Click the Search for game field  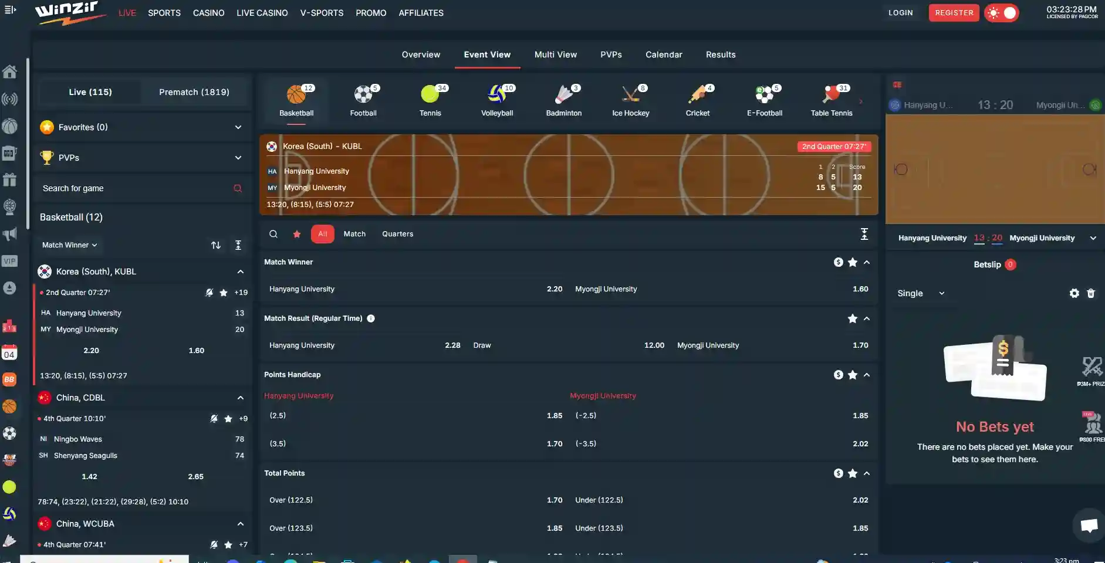coord(135,188)
